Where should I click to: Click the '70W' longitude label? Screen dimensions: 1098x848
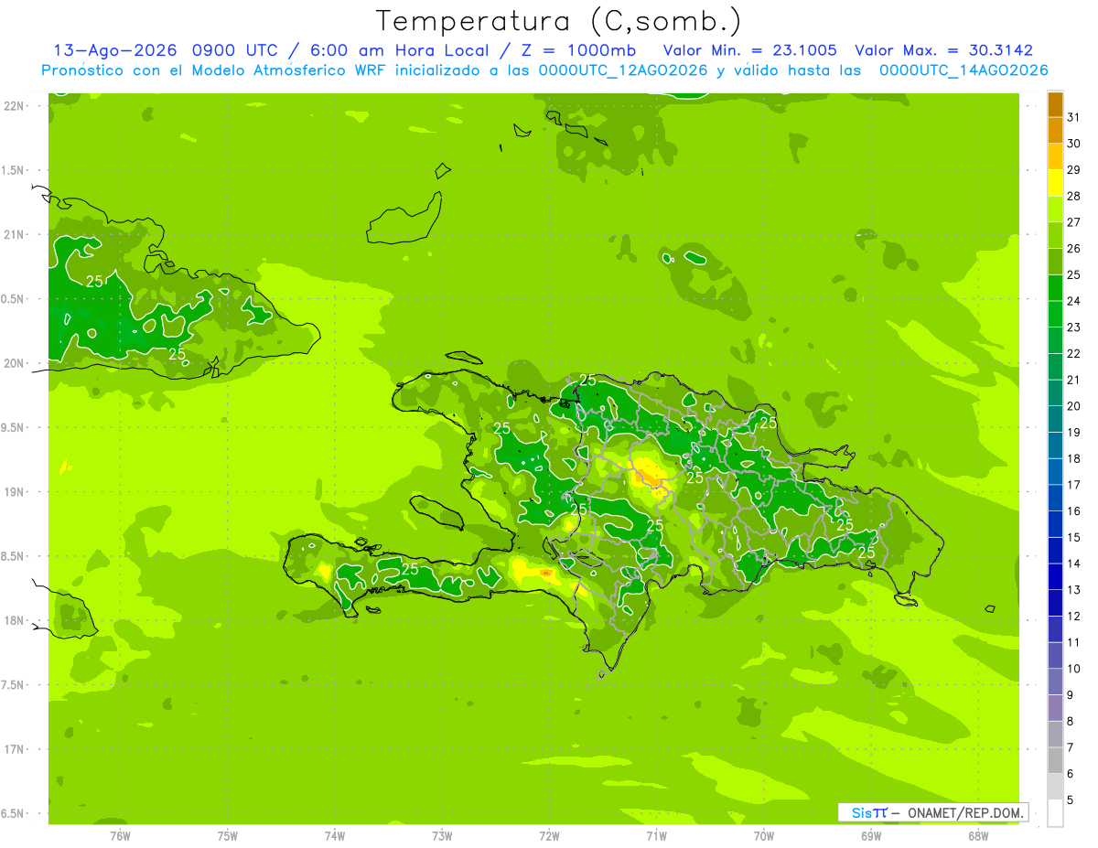764,835
